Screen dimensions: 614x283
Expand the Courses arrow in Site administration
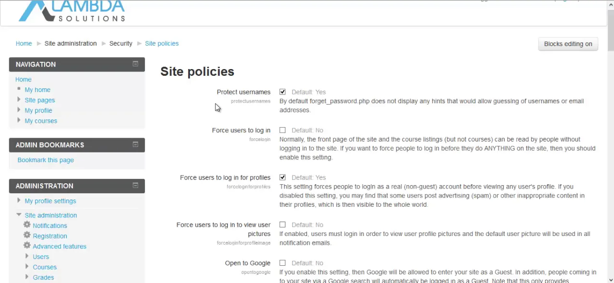[27, 266]
